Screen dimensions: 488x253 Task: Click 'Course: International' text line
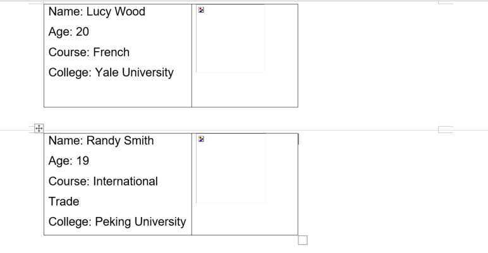[x=103, y=181]
